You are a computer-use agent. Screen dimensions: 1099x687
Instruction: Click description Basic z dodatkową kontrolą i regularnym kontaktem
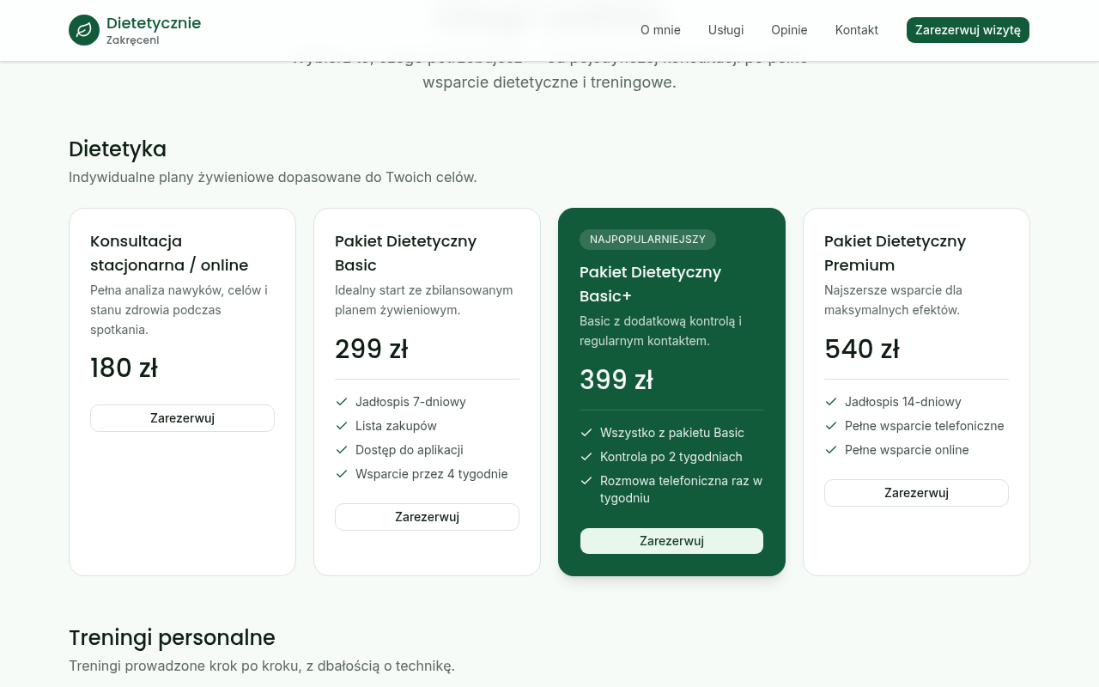pyautogui.click(x=660, y=331)
